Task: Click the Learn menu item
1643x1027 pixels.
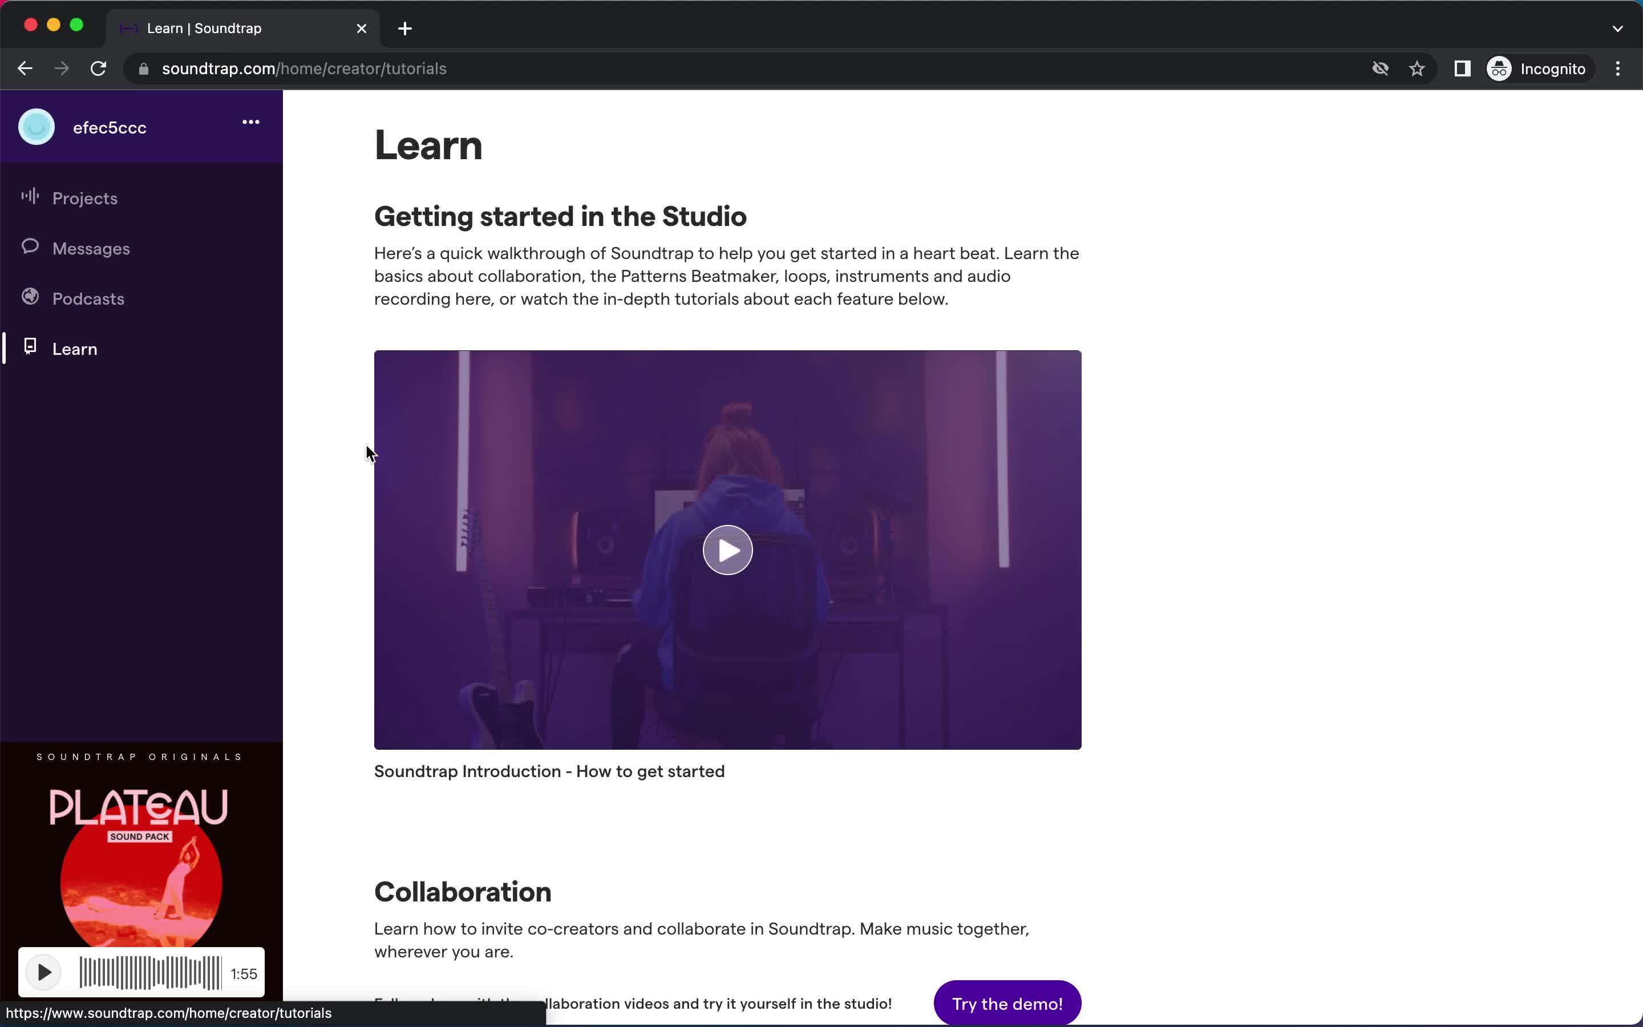Action: point(75,348)
